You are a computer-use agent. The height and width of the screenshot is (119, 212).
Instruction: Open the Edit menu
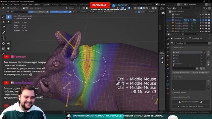pyautogui.click(x=11, y=4)
